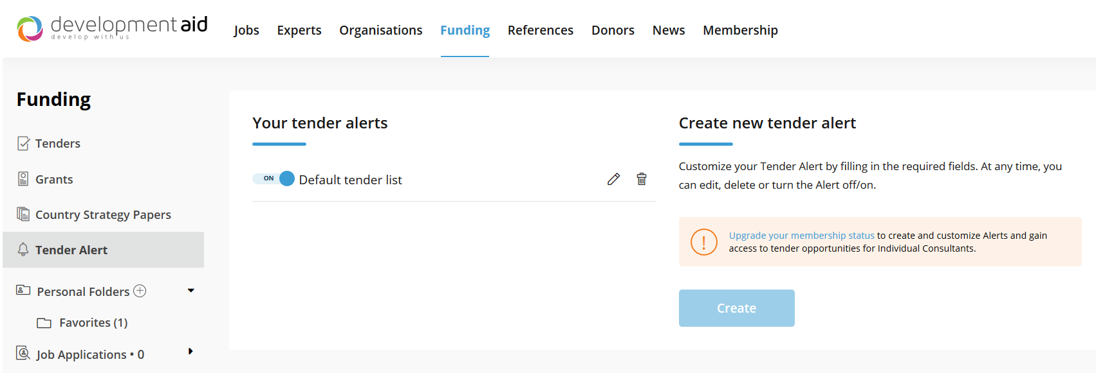Click the Favorites folder icon

click(44, 323)
